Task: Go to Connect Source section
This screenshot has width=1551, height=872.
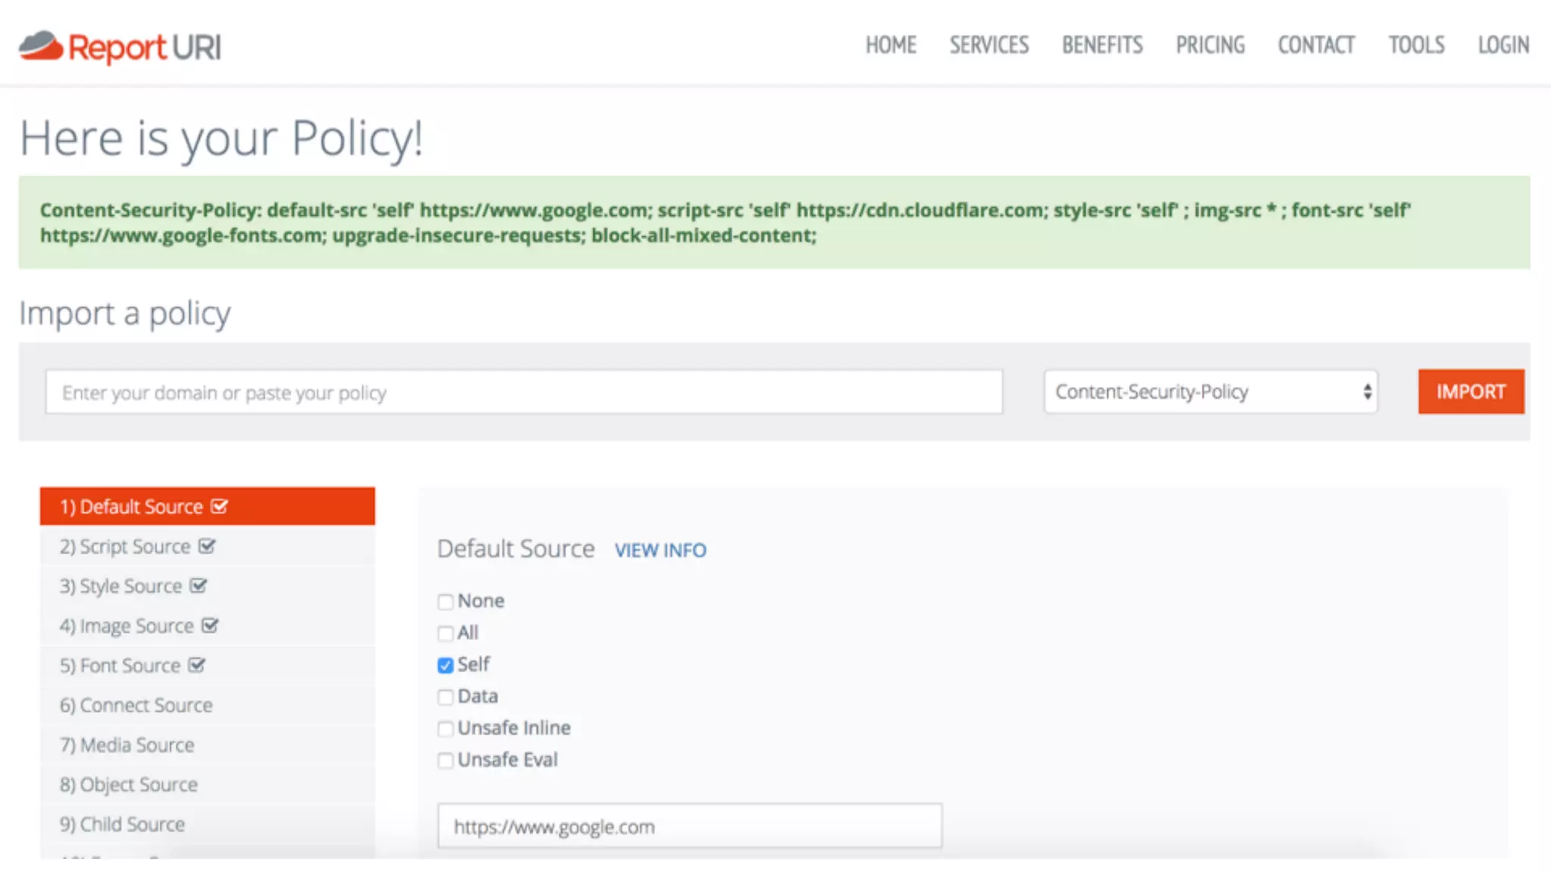Action: click(x=136, y=705)
